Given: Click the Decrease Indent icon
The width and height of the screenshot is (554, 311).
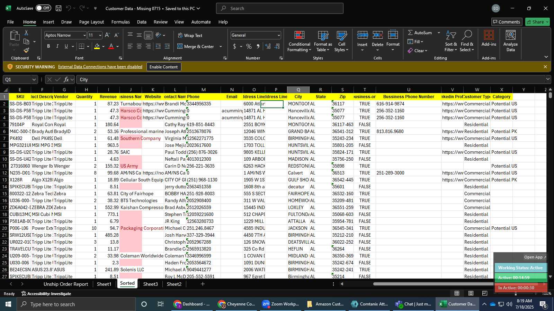Looking at the screenshot, I should pyautogui.click(x=158, y=46).
